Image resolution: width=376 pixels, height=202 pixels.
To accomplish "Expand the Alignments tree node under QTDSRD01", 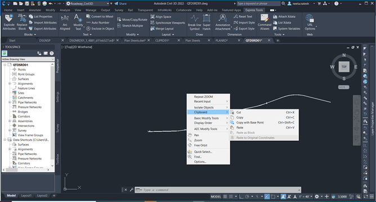I will [10, 84].
